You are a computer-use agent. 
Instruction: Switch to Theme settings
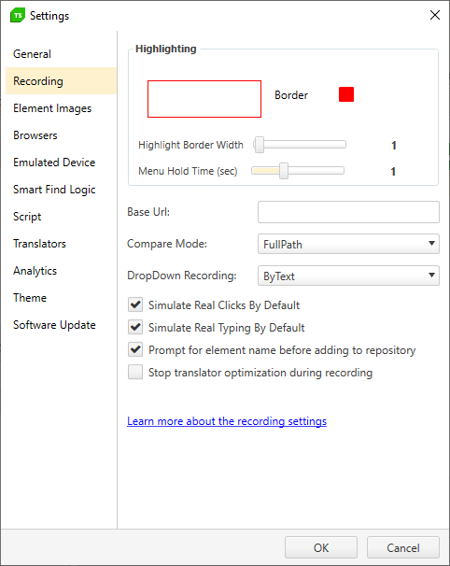pos(61,297)
